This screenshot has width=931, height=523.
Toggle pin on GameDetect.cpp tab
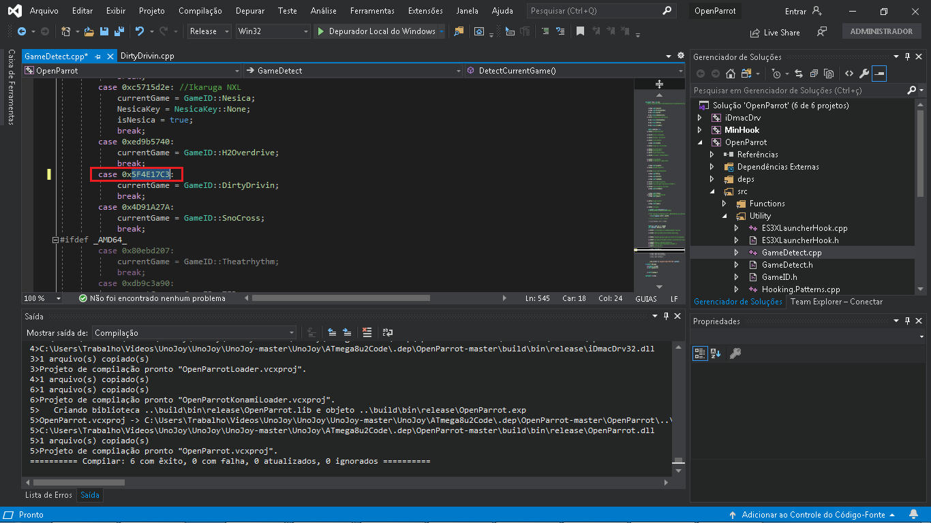[x=98, y=57]
